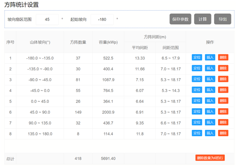
Task: Click the 删除数量为0的行 button
Action: pyautogui.click(x=210, y=158)
